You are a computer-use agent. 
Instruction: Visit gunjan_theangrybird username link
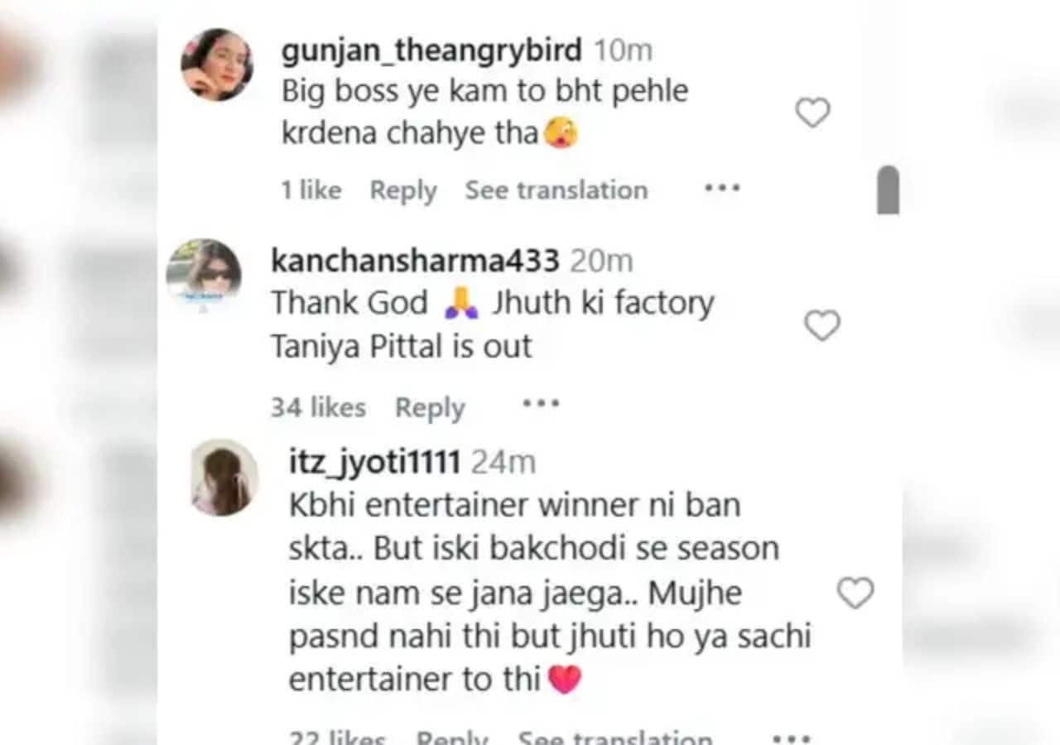click(x=431, y=50)
